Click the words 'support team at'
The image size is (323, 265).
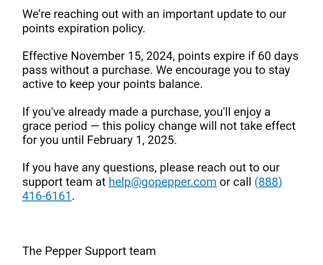click(64, 182)
